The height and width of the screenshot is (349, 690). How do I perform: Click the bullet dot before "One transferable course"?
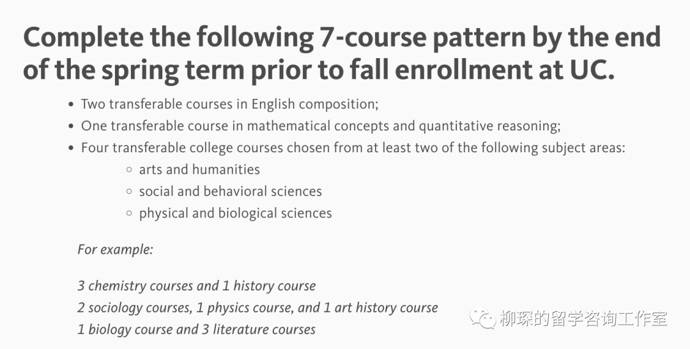pyautogui.click(x=70, y=126)
